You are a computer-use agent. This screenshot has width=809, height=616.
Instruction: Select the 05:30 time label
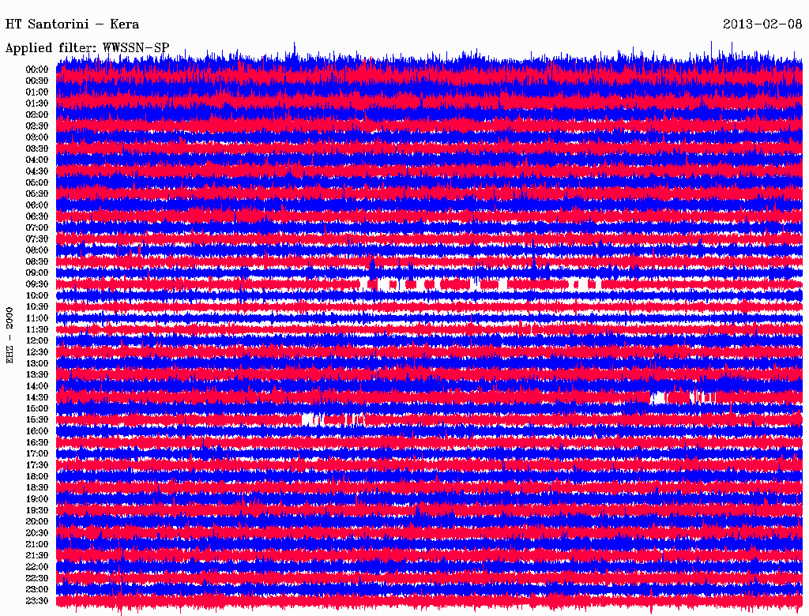coord(37,194)
